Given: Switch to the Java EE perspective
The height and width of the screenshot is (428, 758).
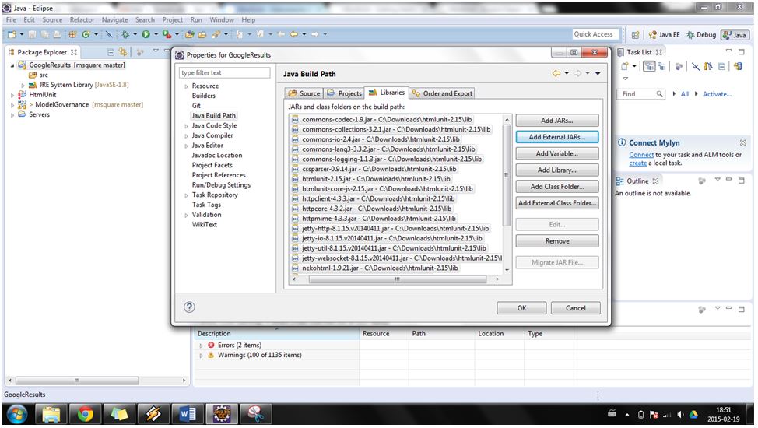Looking at the screenshot, I should pyautogui.click(x=664, y=35).
